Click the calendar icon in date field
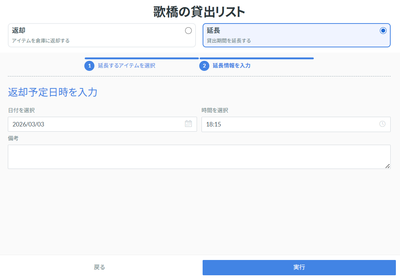400x279 pixels. [x=188, y=124]
